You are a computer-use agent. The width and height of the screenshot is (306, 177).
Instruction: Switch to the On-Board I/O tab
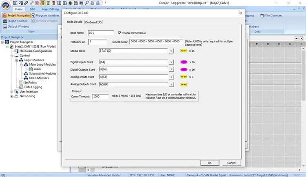point(93,22)
